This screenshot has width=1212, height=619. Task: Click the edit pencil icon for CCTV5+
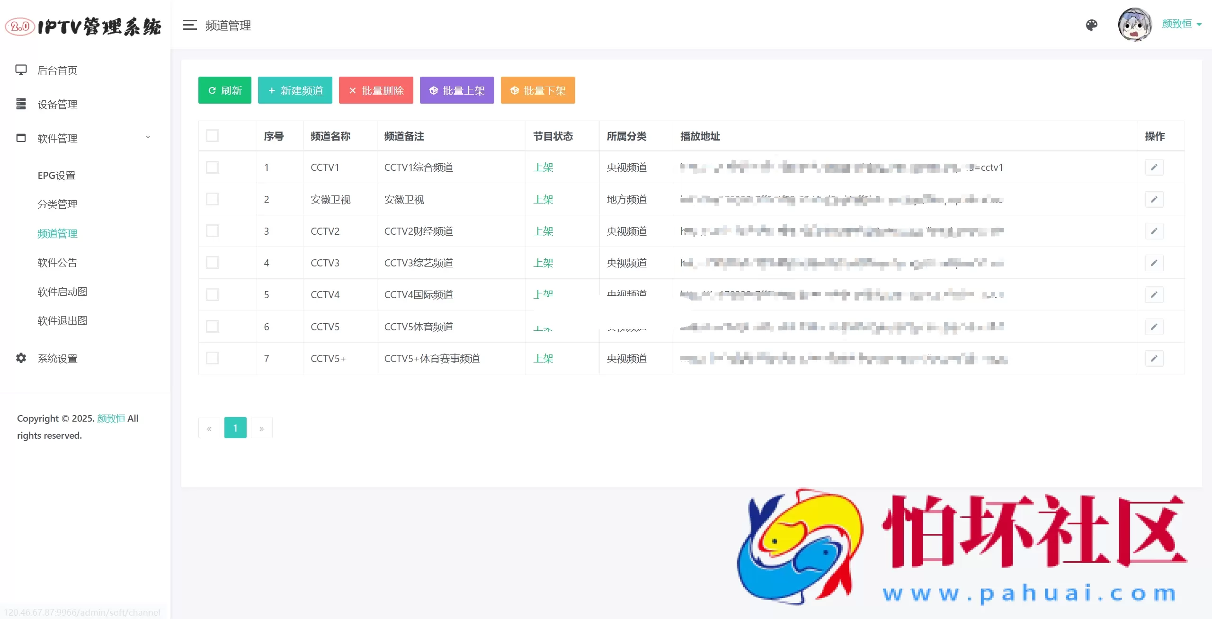click(x=1154, y=358)
